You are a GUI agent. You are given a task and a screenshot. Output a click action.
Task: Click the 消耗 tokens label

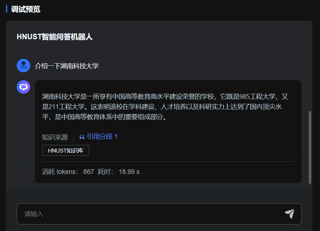click(x=60, y=172)
